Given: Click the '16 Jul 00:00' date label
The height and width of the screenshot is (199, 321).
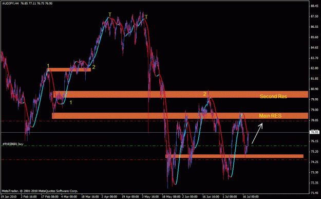Looking at the screenshot, I should coord(251,197).
